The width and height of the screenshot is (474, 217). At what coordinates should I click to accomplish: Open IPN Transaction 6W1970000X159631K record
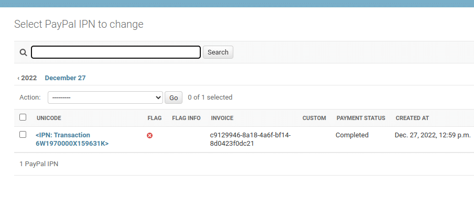(72, 139)
